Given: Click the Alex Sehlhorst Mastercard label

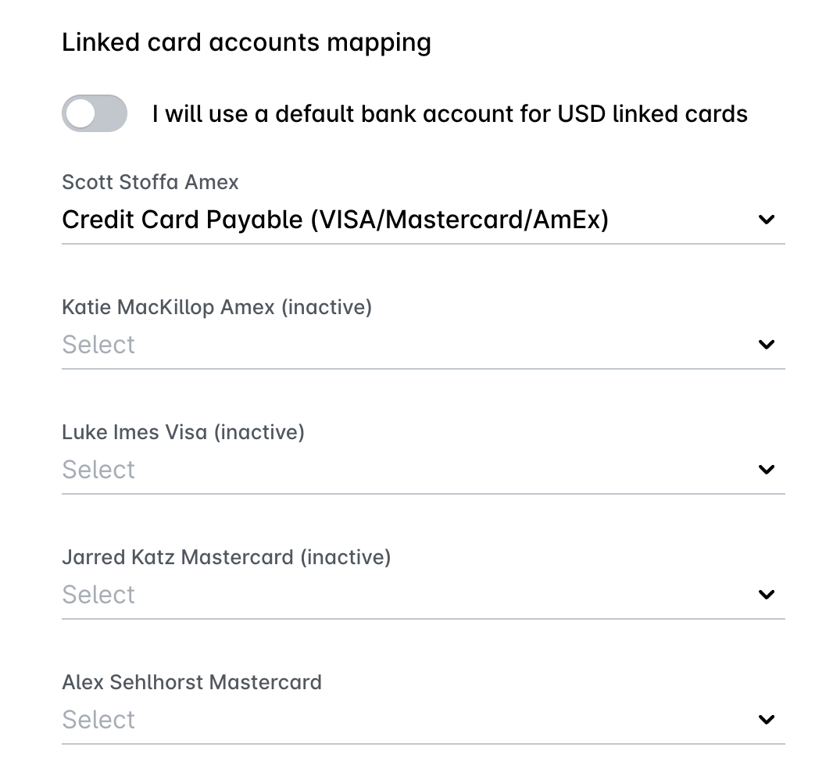Looking at the screenshot, I should pos(191,682).
